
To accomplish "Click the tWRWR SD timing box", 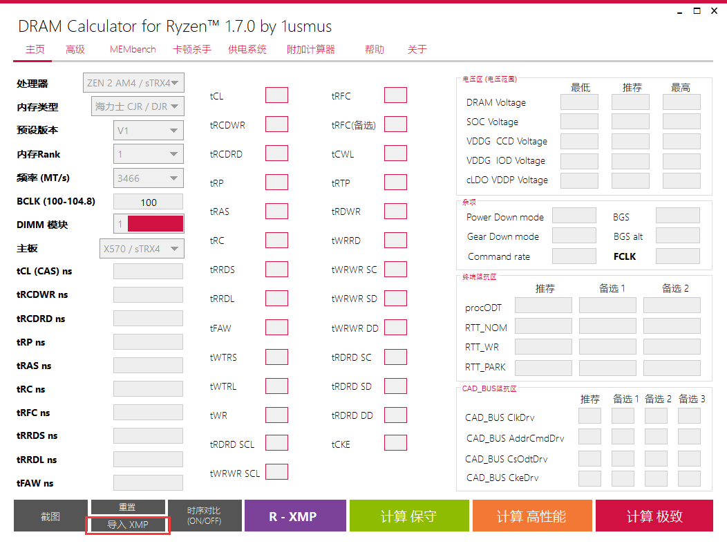I will 395,299.
